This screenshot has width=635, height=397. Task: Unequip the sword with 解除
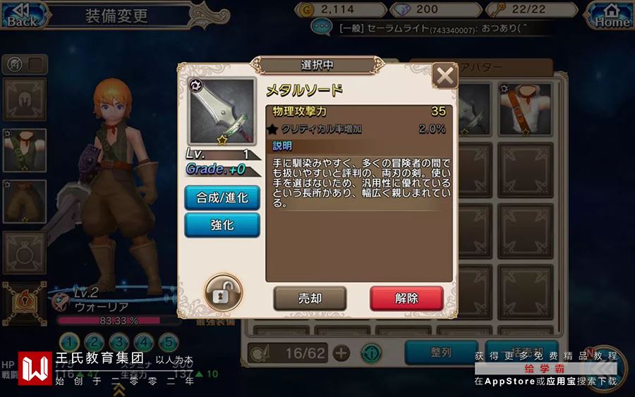406,299
